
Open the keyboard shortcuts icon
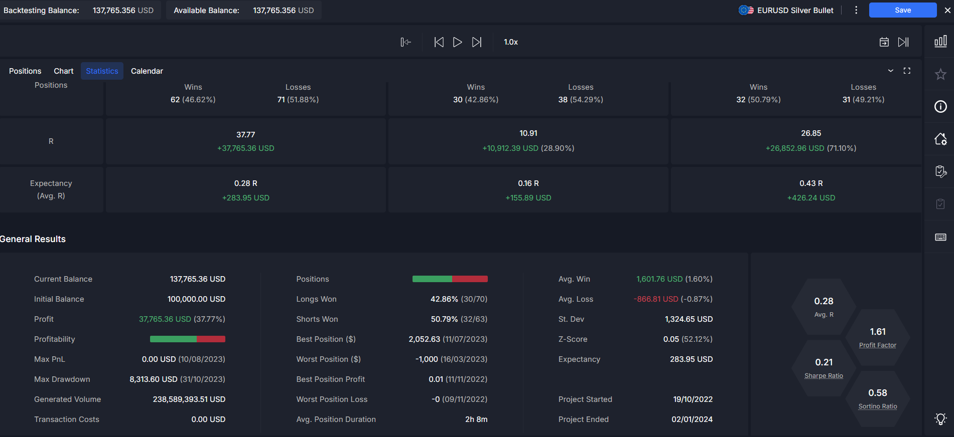click(x=940, y=237)
